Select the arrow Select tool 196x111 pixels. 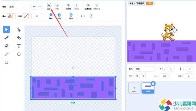[6, 29]
